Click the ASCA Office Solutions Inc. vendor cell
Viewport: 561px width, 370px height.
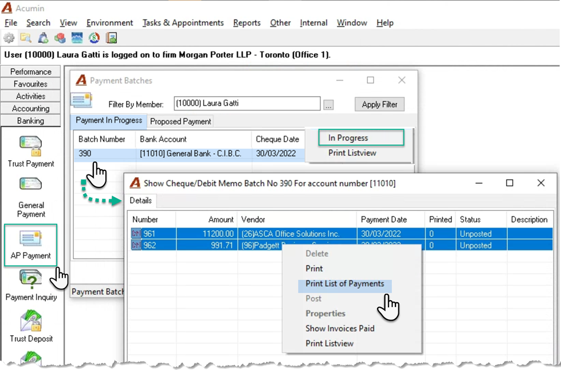point(297,233)
